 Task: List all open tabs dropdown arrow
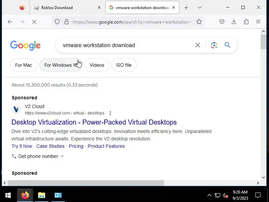(x=199, y=7)
